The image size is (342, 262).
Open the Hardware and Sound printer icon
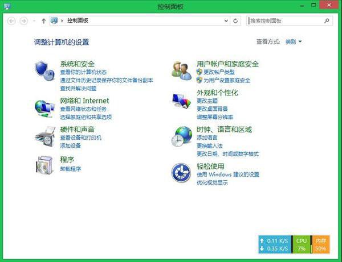[x=45, y=137]
